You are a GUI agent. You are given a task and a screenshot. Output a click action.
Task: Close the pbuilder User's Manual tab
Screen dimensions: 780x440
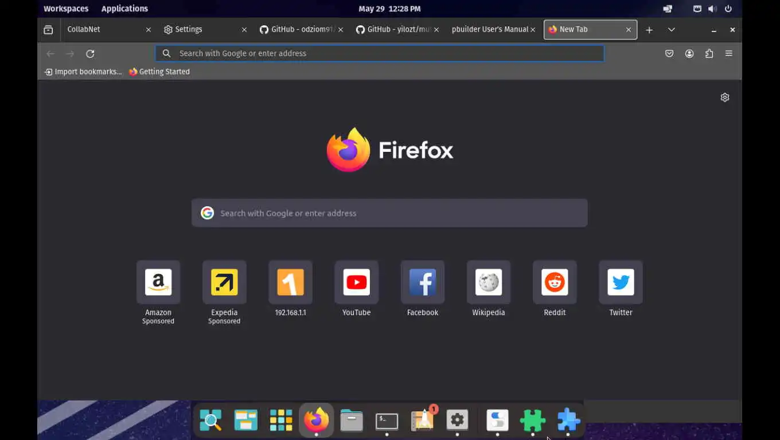click(x=533, y=30)
